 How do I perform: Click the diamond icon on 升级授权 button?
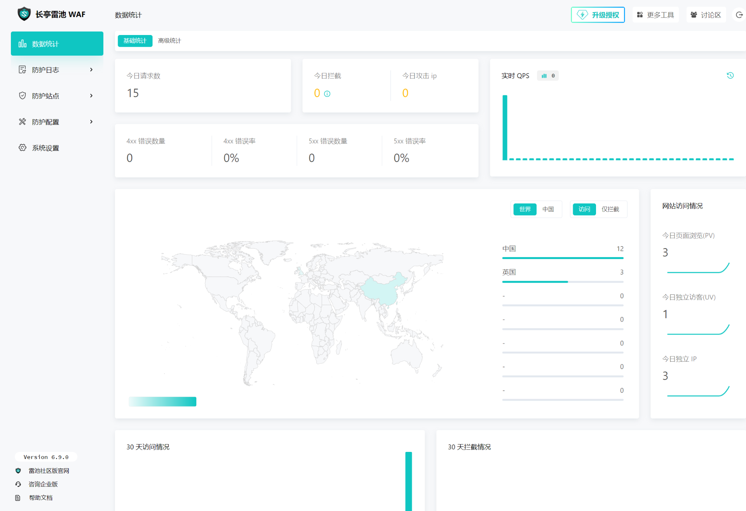pos(582,15)
